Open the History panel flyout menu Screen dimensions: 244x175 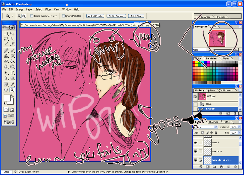pos(240,90)
